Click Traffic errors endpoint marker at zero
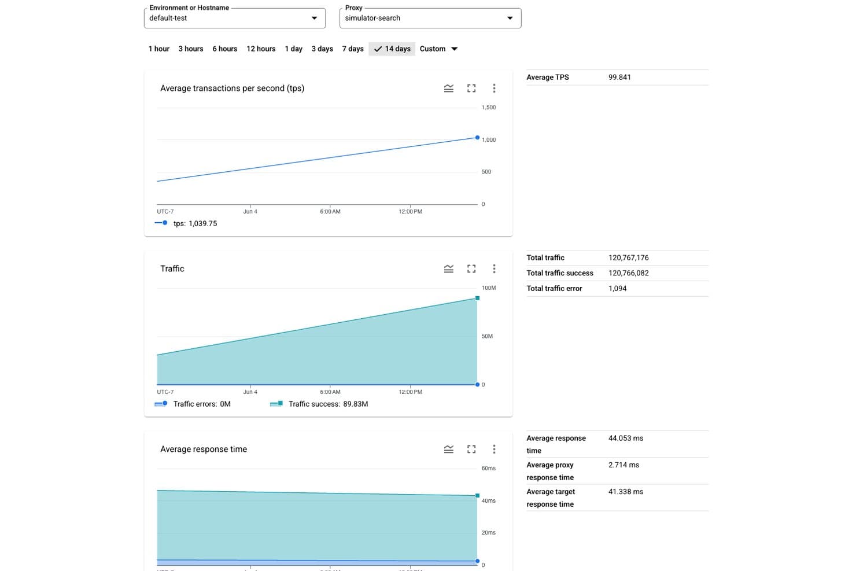This screenshot has height=571, width=856. 477,385
